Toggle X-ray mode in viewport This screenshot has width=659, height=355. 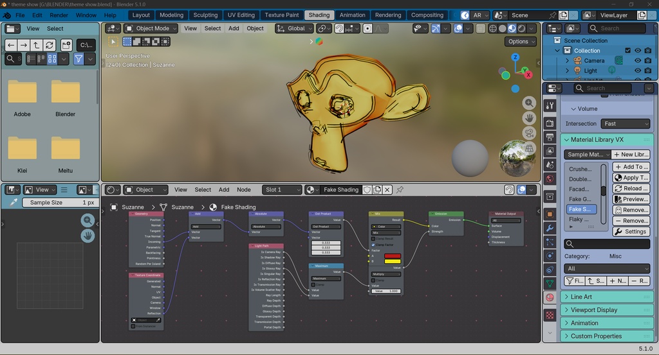click(x=480, y=28)
